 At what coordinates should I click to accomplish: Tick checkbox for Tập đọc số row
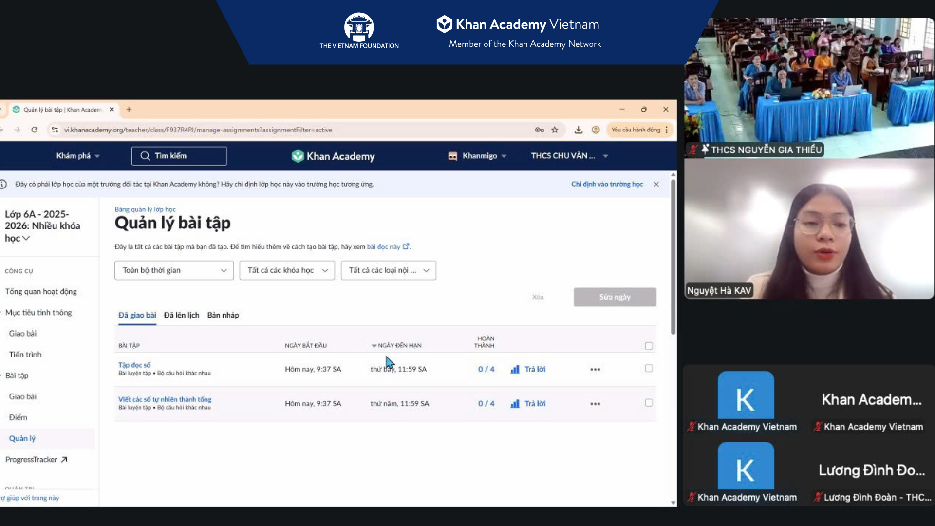(x=648, y=369)
